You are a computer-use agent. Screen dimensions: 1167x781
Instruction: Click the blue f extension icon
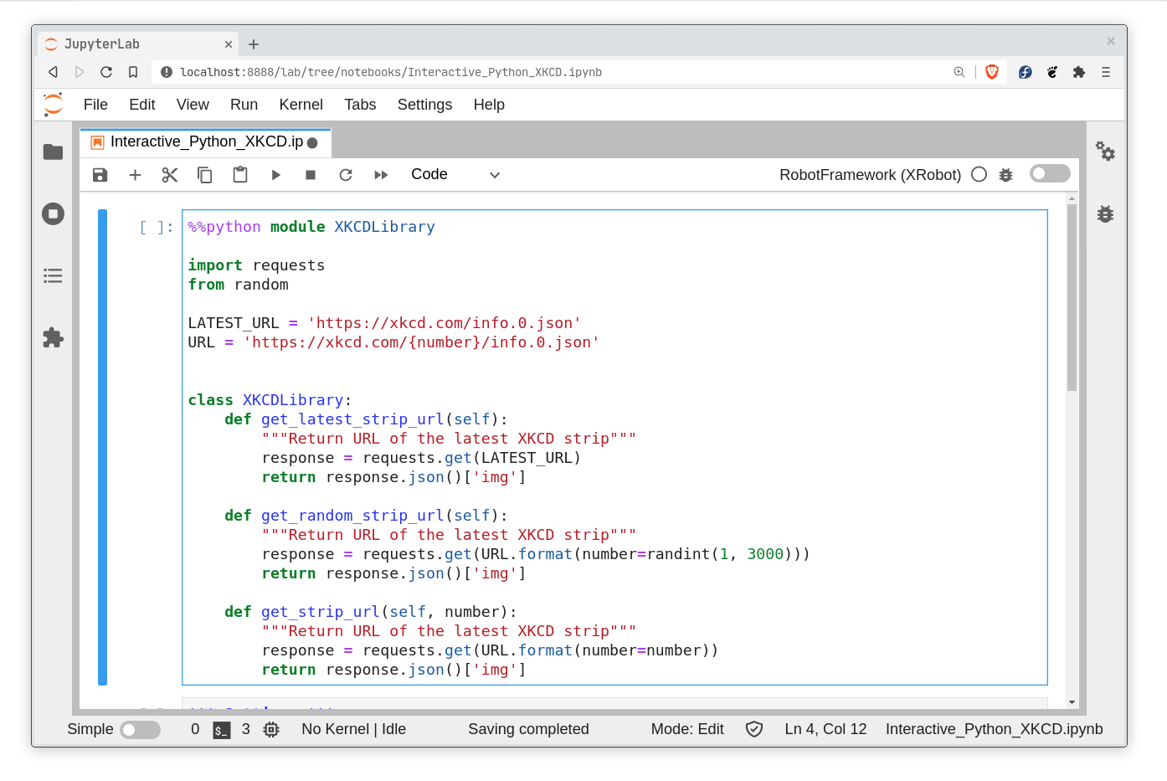tap(1026, 72)
